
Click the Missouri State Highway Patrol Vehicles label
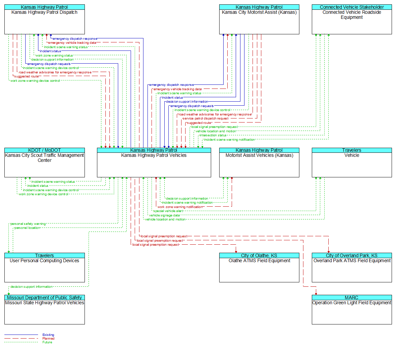(x=44, y=303)
